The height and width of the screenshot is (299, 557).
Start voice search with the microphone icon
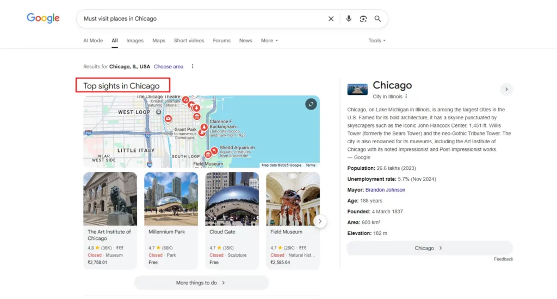(x=349, y=19)
